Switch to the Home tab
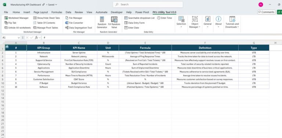 16,12
